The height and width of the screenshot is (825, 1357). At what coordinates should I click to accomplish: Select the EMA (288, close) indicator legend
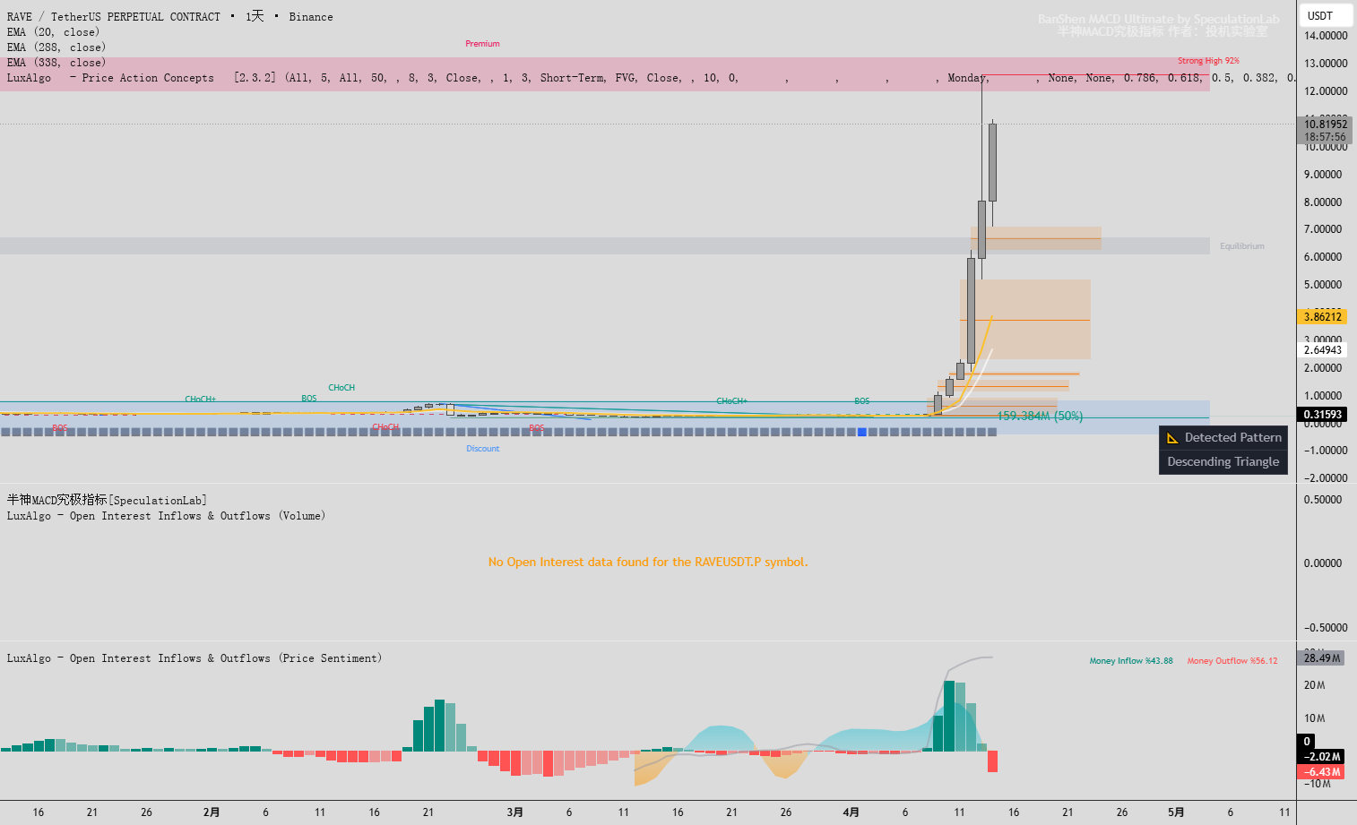pos(56,47)
